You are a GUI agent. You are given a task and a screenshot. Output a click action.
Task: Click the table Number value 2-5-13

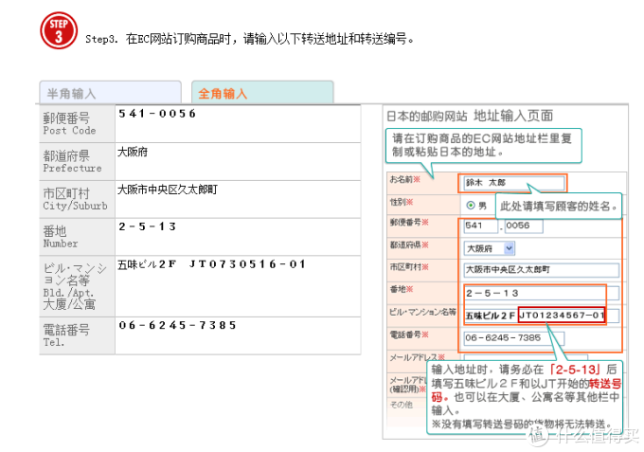[x=148, y=226]
